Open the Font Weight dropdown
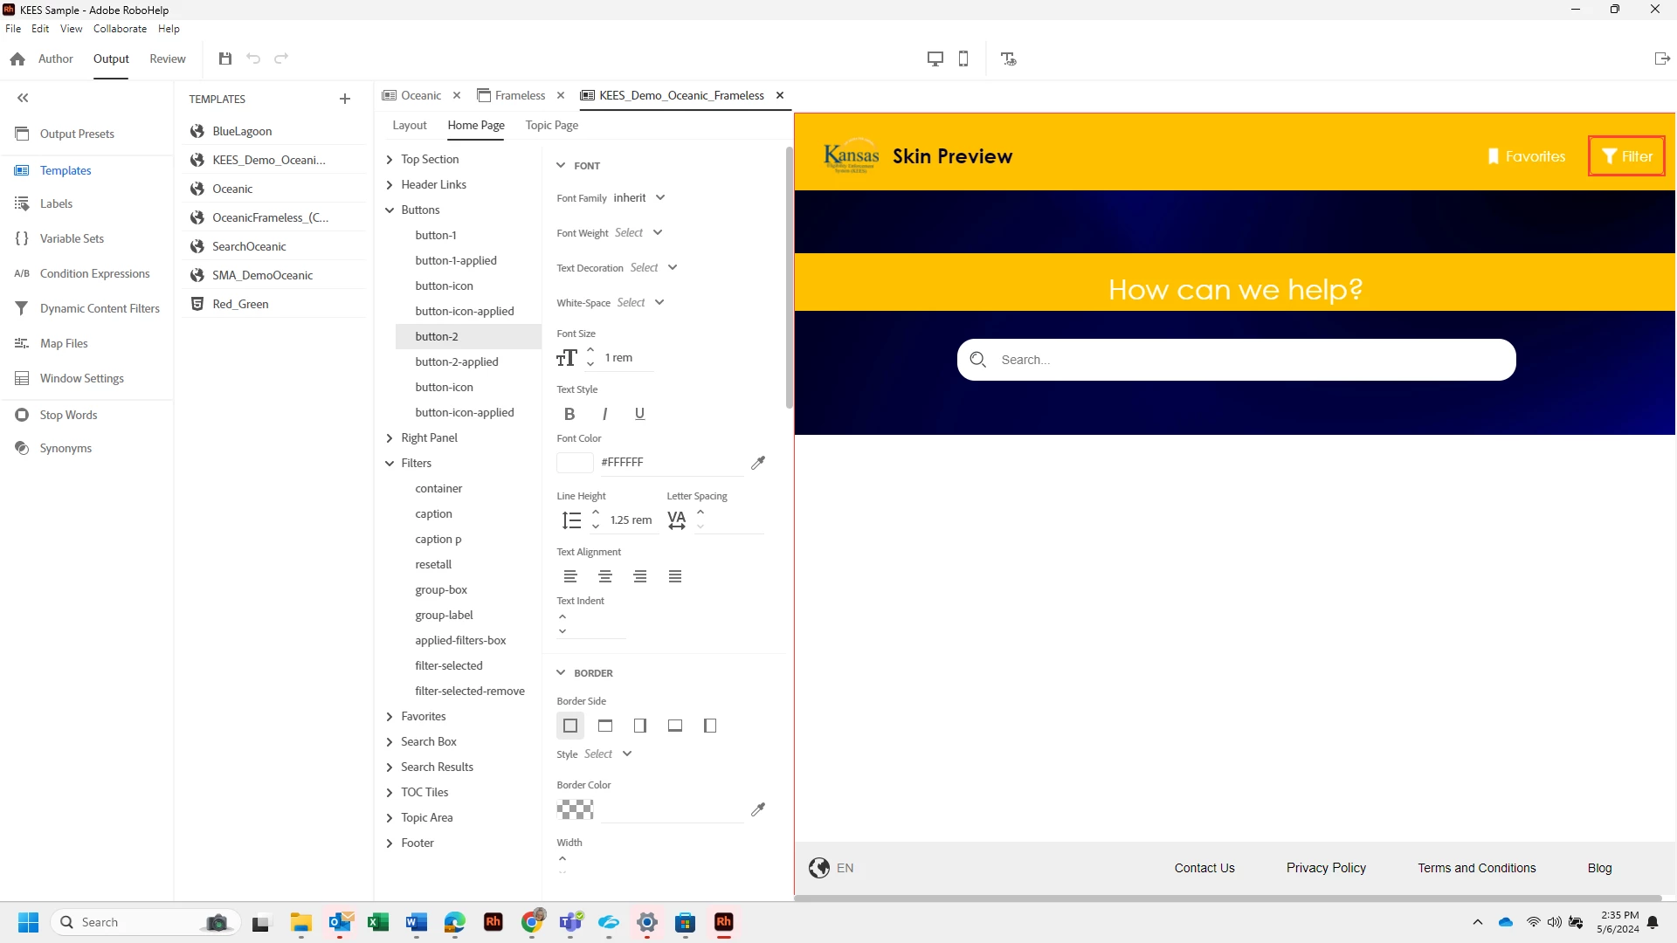The height and width of the screenshot is (943, 1677). [x=639, y=233]
